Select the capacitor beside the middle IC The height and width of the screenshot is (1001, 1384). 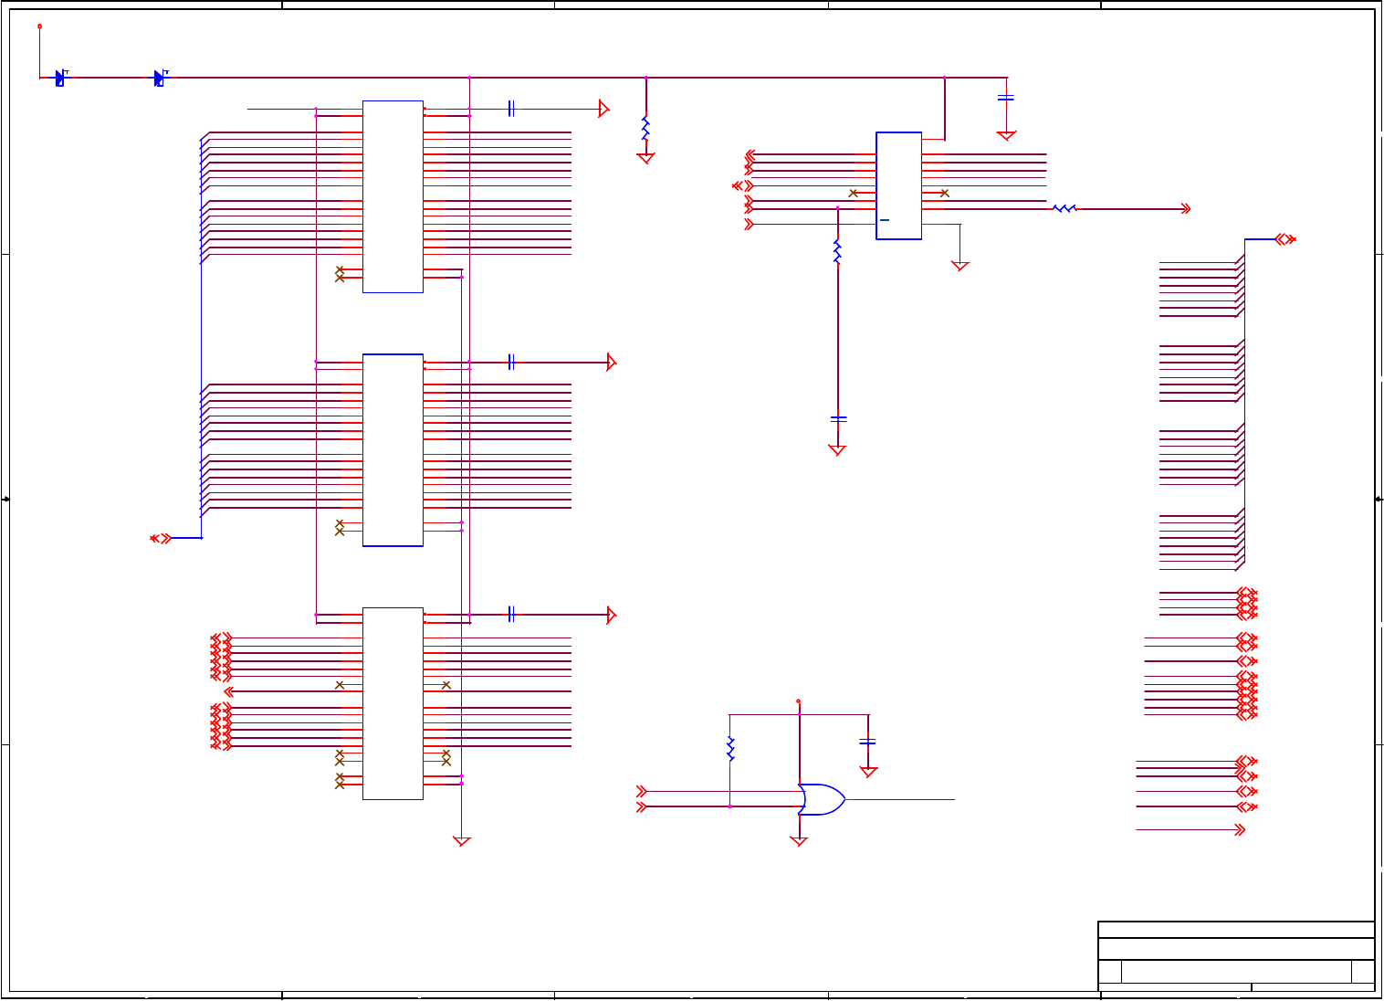click(511, 362)
